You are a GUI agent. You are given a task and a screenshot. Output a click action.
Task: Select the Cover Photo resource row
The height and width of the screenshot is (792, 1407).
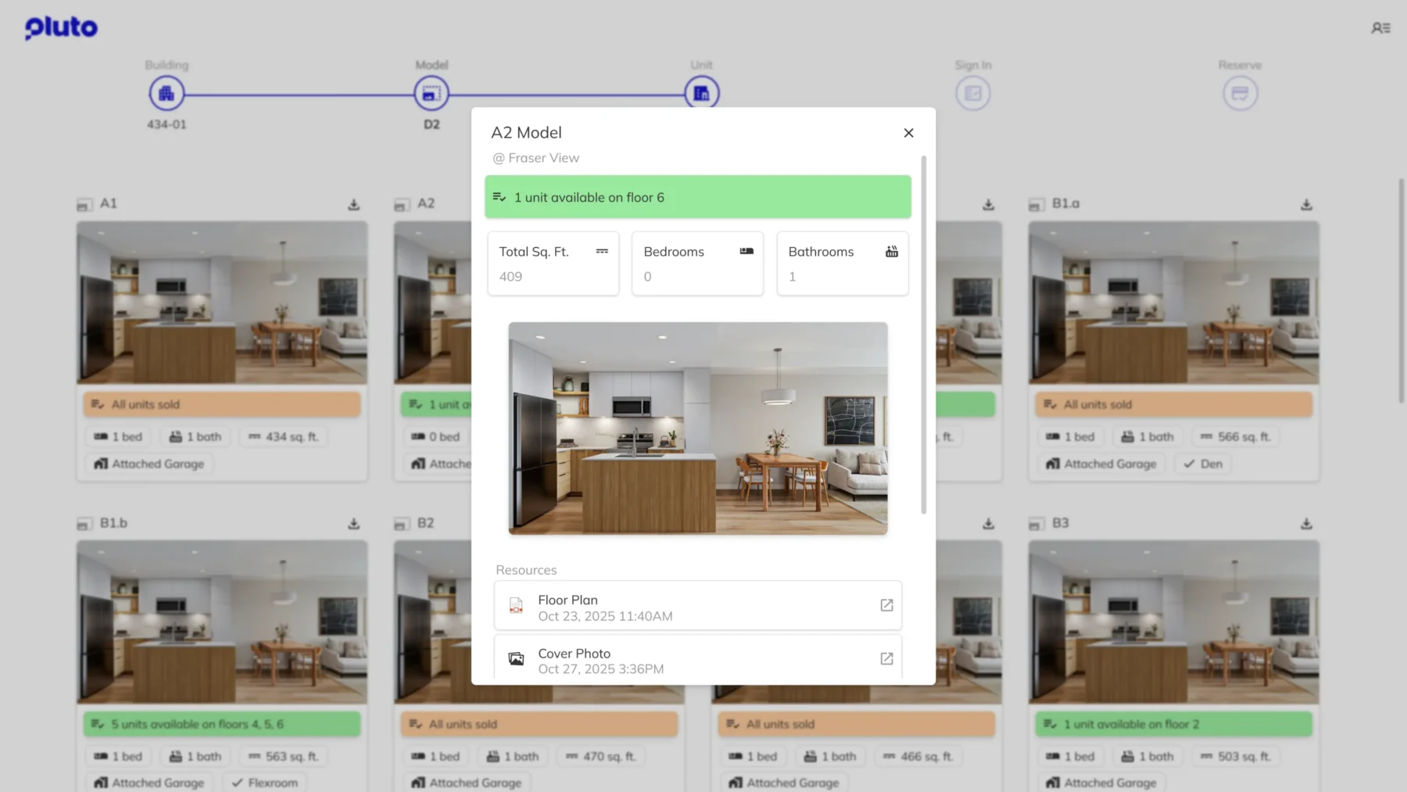point(688,660)
